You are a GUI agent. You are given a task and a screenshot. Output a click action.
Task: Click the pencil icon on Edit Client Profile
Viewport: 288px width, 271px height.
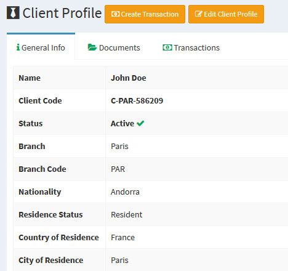pyautogui.click(x=198, y=14)
